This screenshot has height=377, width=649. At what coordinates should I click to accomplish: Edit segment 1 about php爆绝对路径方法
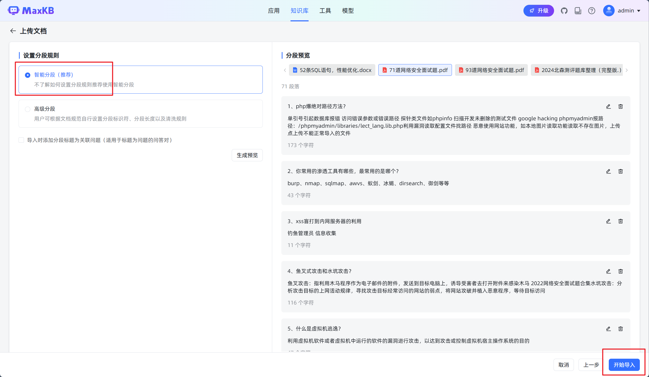[608, 106]
